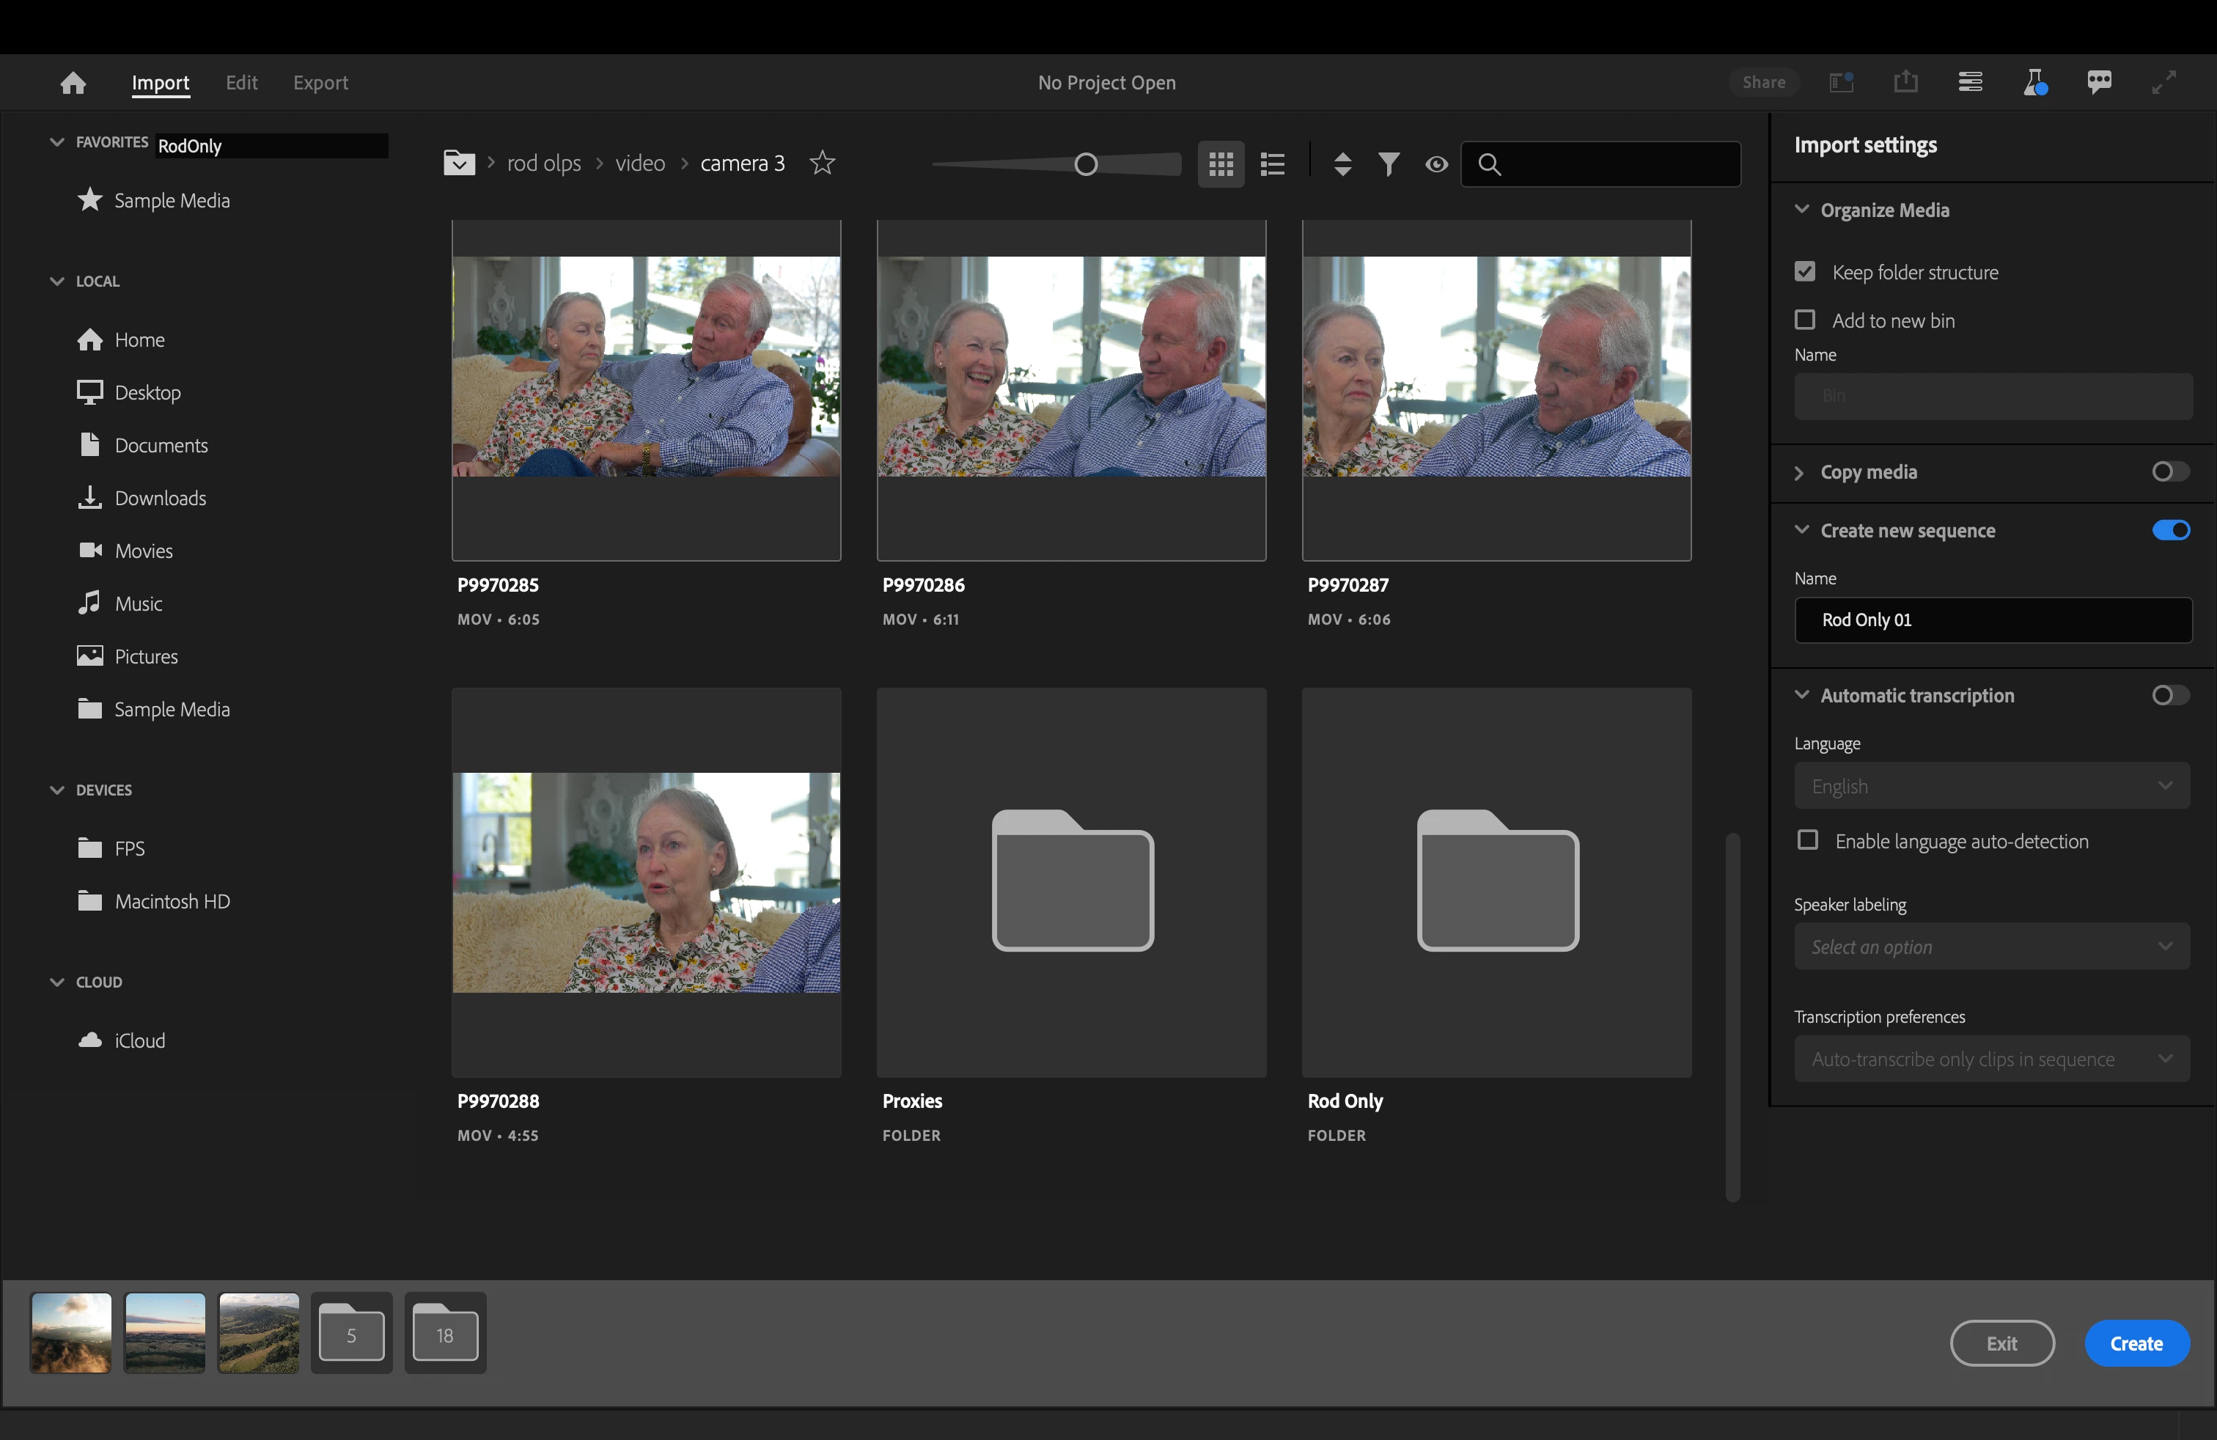Click the Exit button
Screen dimensions: 2217x1440
point(2001,1343)
